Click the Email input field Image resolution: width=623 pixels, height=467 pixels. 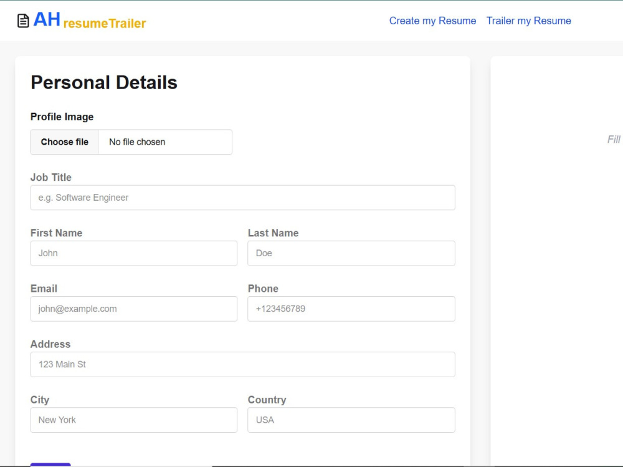coord(134,309)
